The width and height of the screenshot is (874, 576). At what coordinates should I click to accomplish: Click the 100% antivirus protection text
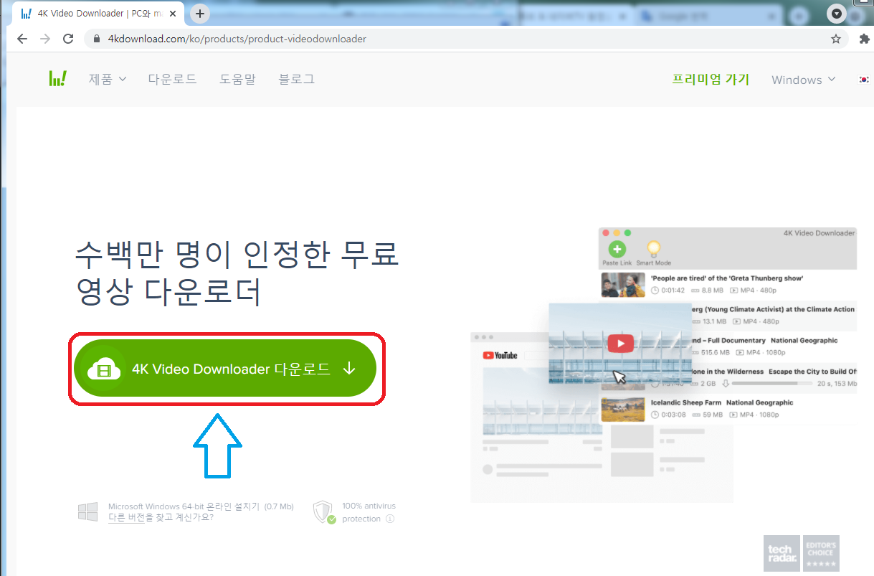tap(369, 512)
